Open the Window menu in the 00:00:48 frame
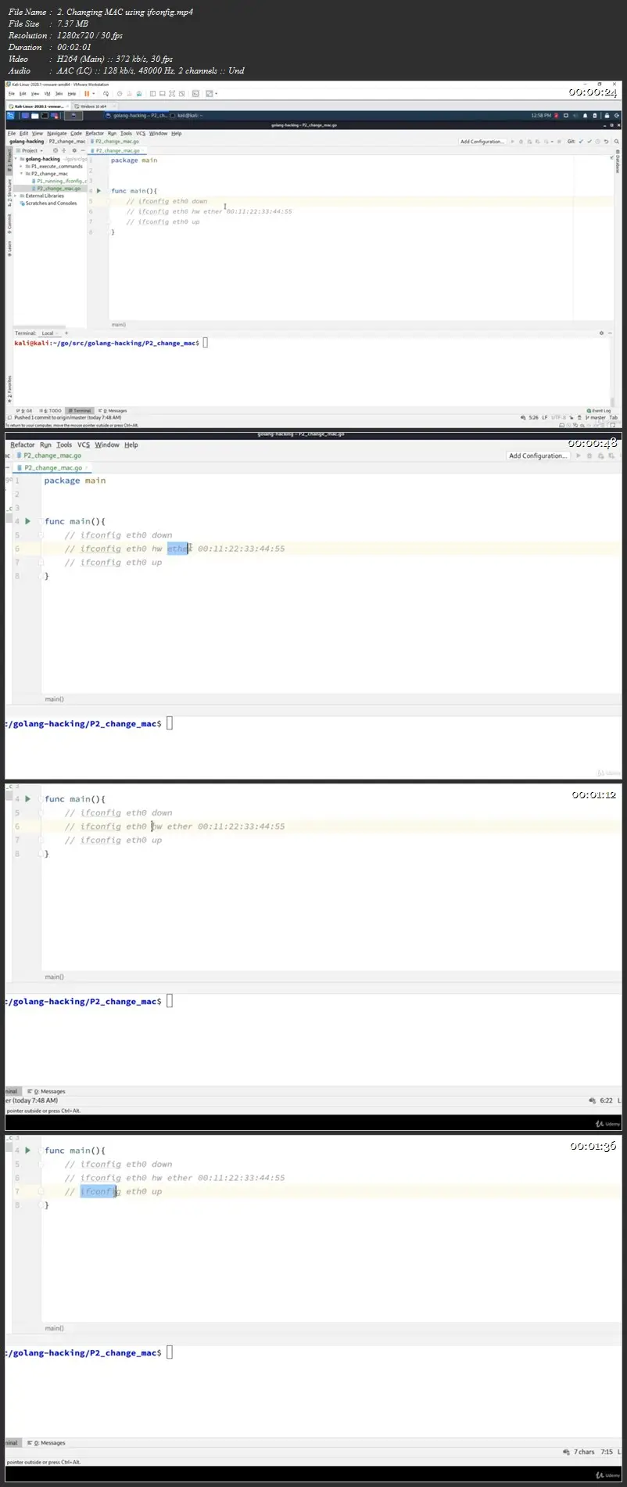 (x=107, y=445)
